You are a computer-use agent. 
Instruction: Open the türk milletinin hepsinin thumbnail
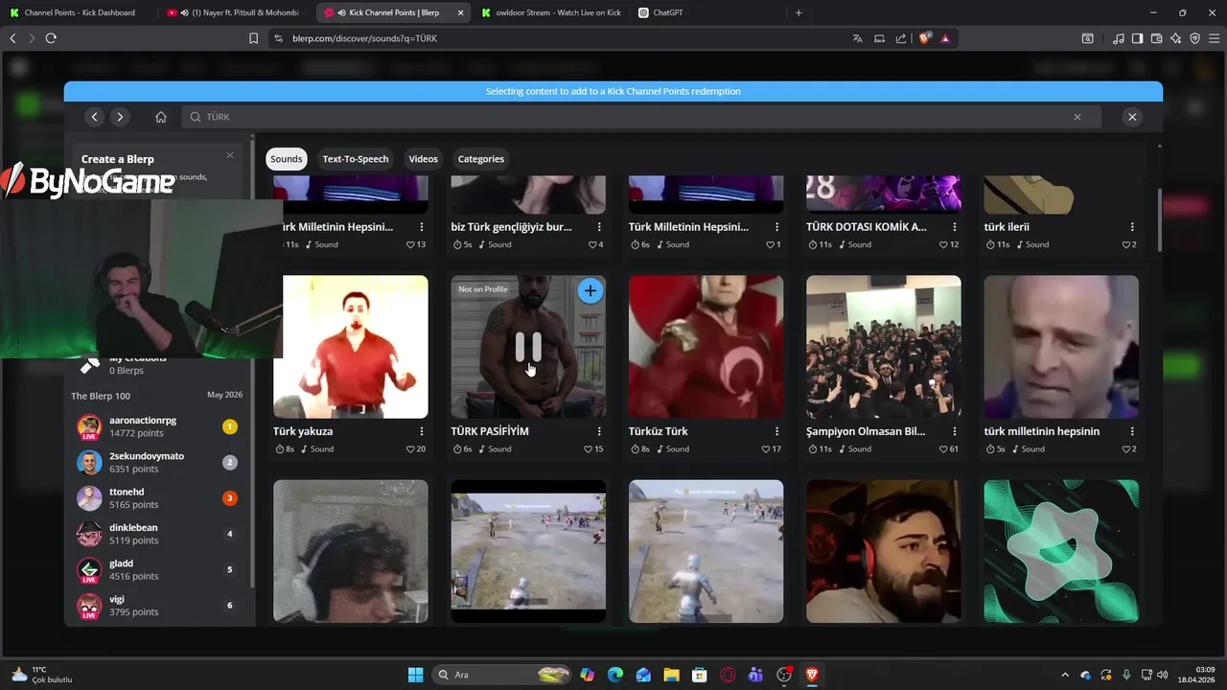pos(1061,347)
